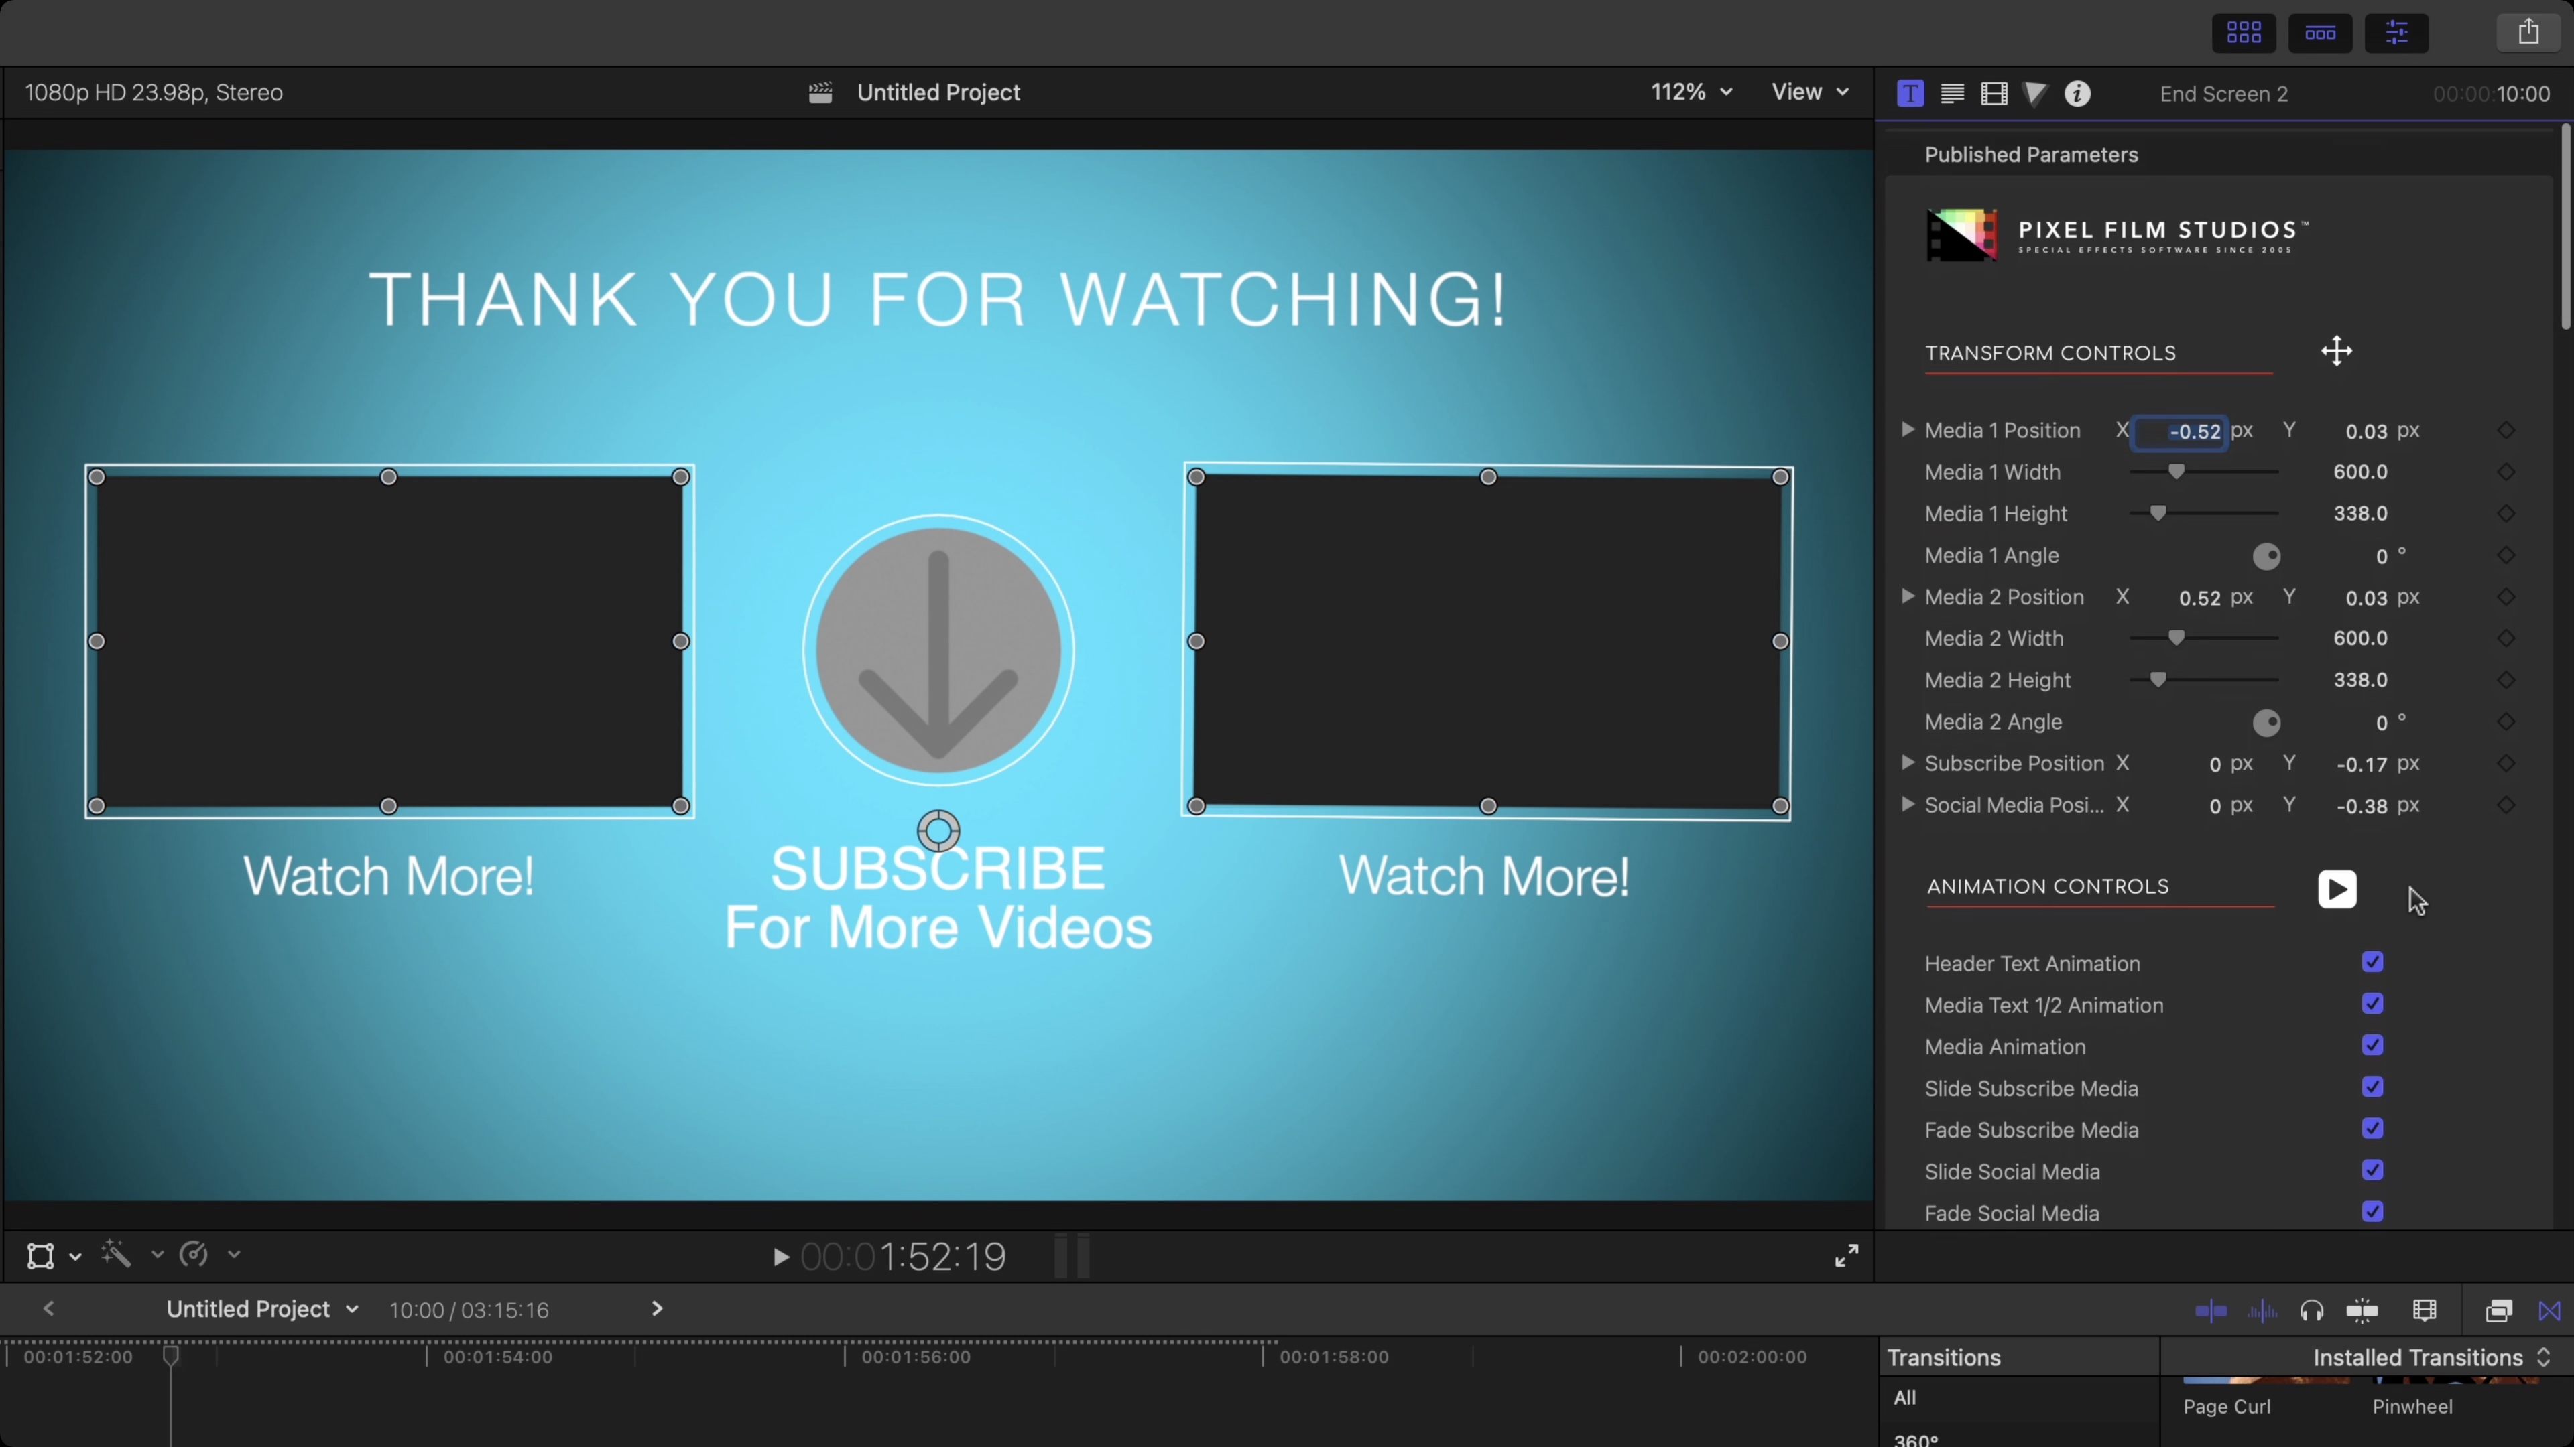
Task: Toggle the browser layout icon in toolbar
Action: click(2244, 33)
